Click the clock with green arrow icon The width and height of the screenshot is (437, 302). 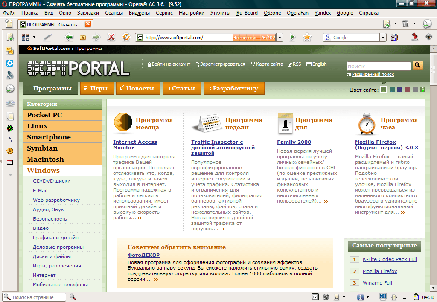tap(427, 24)
